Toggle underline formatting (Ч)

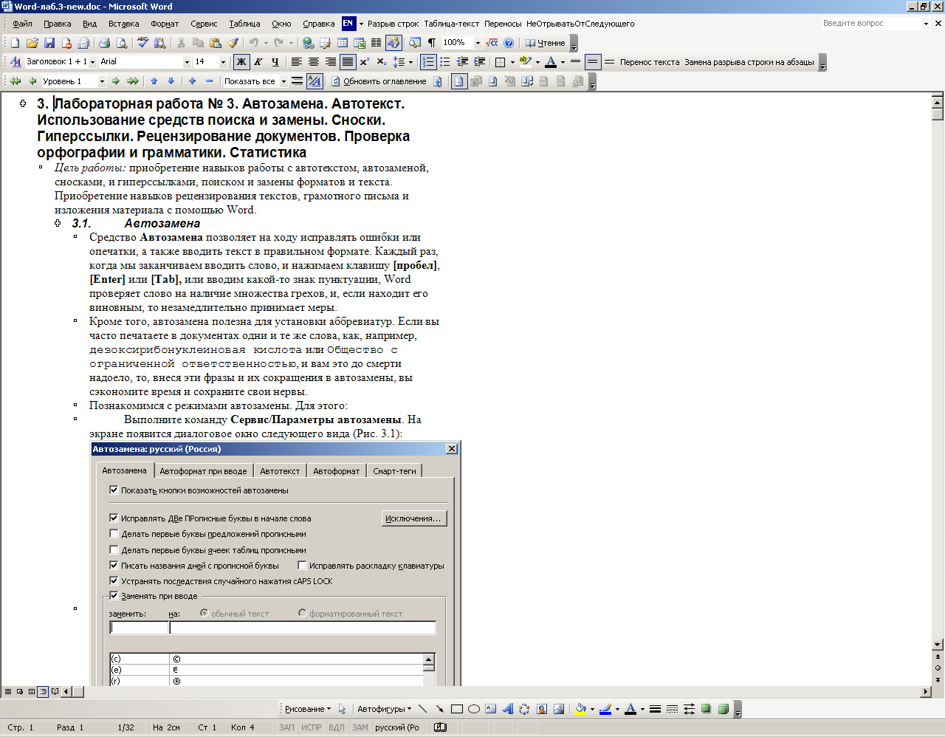[x=275, y=62]
